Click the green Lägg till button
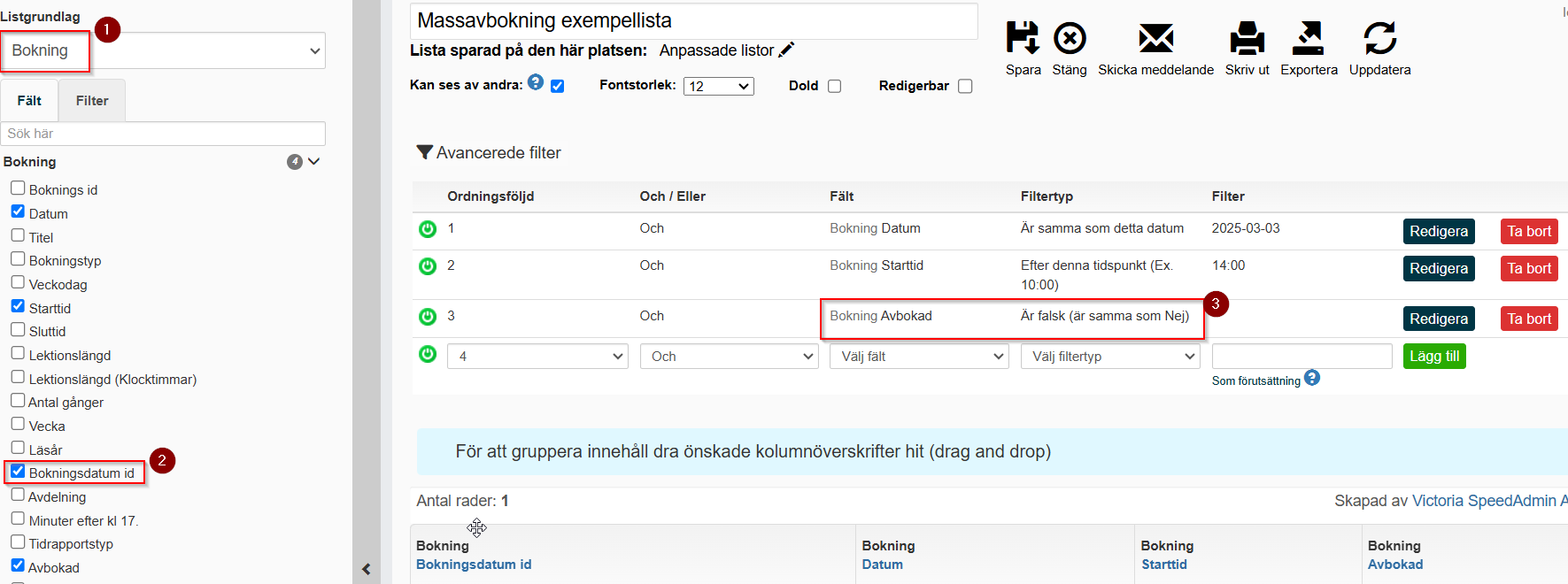This screenshot has width=1568, height=584. pos(1434,356)
